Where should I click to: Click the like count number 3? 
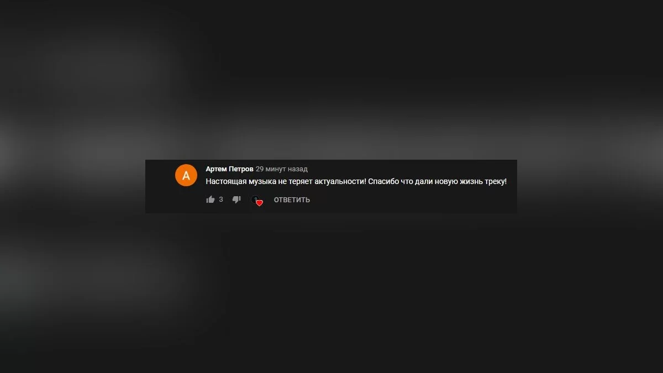[221, 199]
